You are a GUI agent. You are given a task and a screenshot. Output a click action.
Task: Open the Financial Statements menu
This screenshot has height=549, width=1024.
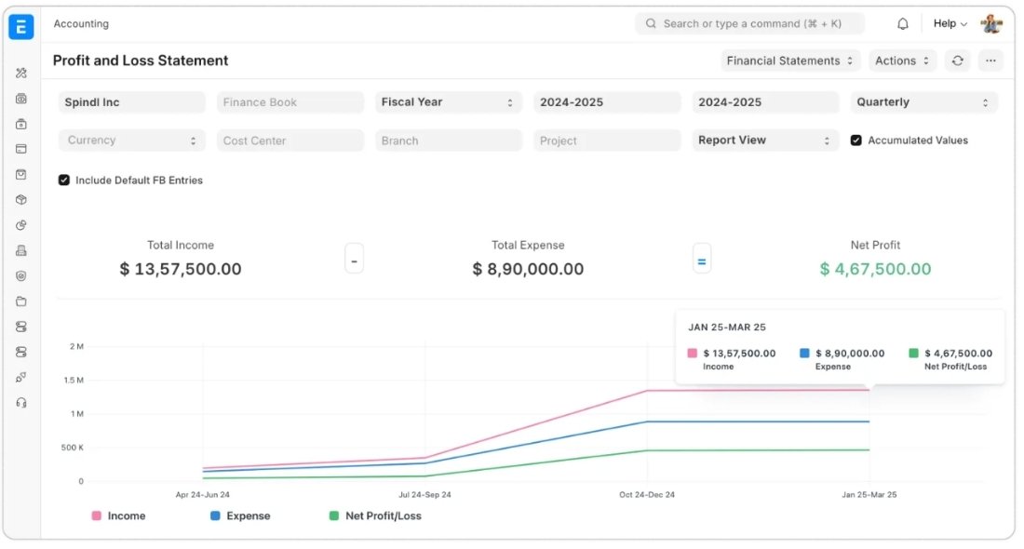789,60
